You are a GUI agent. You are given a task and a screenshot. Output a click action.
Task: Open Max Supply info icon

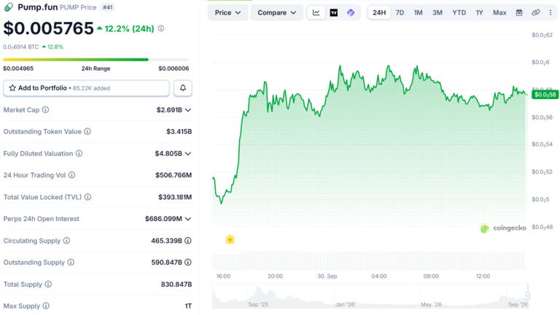pos(46,306)
